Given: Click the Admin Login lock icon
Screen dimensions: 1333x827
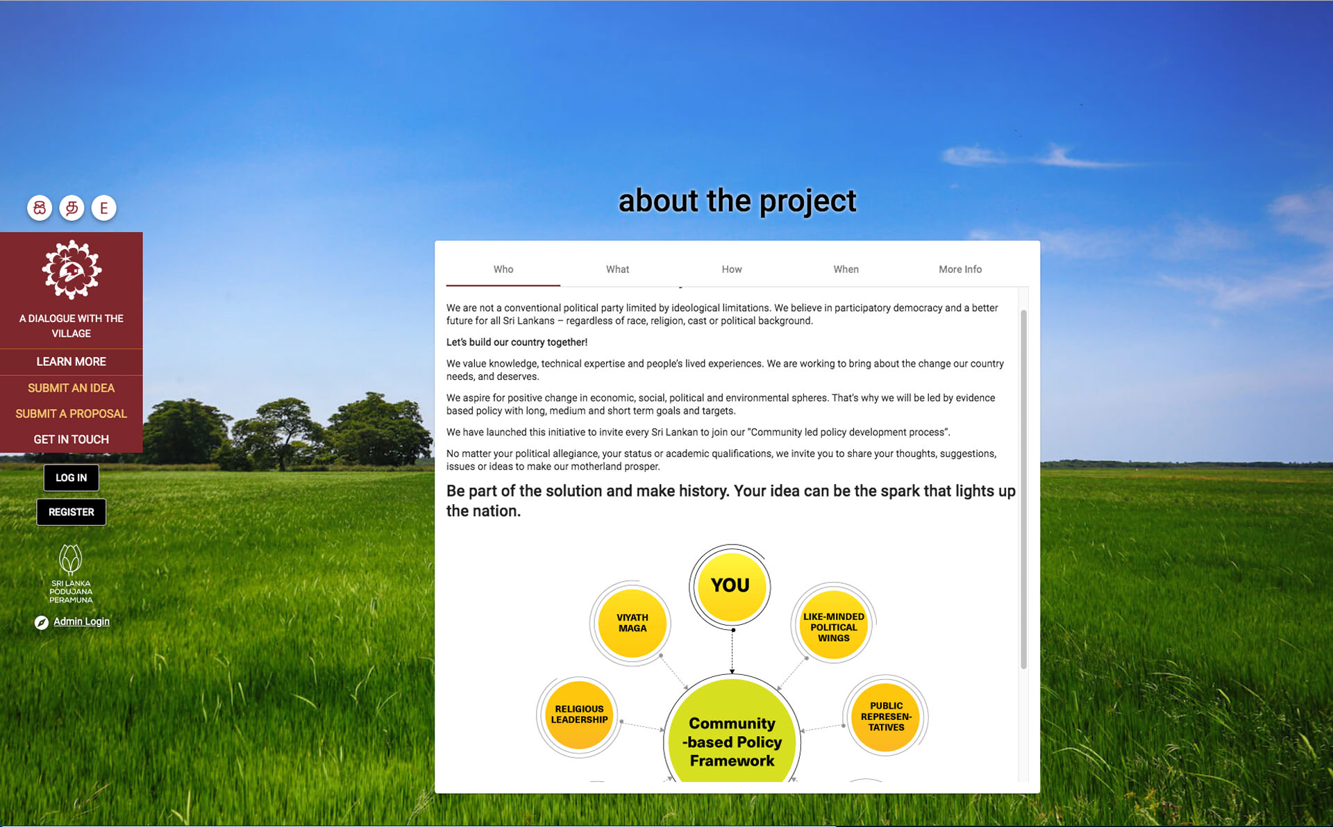Looking at the screenshot, I should pos(40,622).
